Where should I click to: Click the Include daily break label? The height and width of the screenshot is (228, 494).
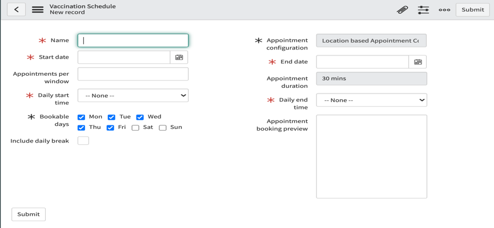pos(40,141)
